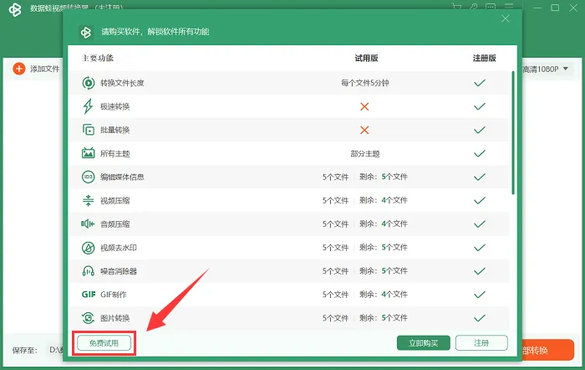The height and width of the screenshot is (370, 585).
Task: Click the 视频压缩 compress icon
Action: (88, 200)
